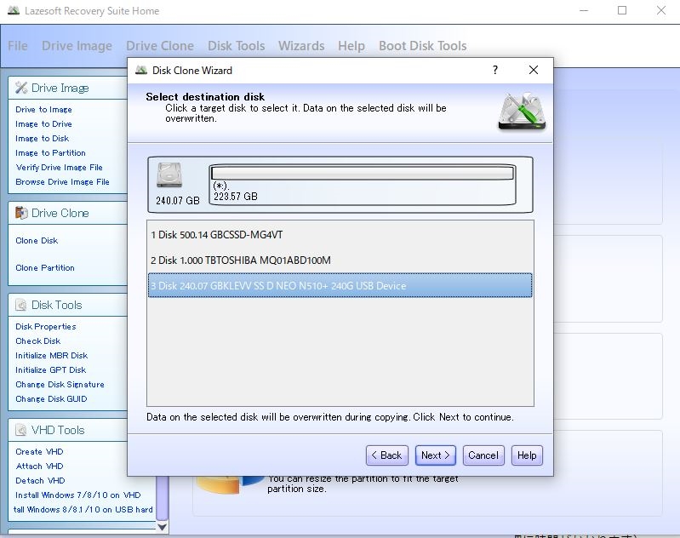Open the Drive Image menu
The width and height of the screenshot is (680, 538).
click(77, 46)
